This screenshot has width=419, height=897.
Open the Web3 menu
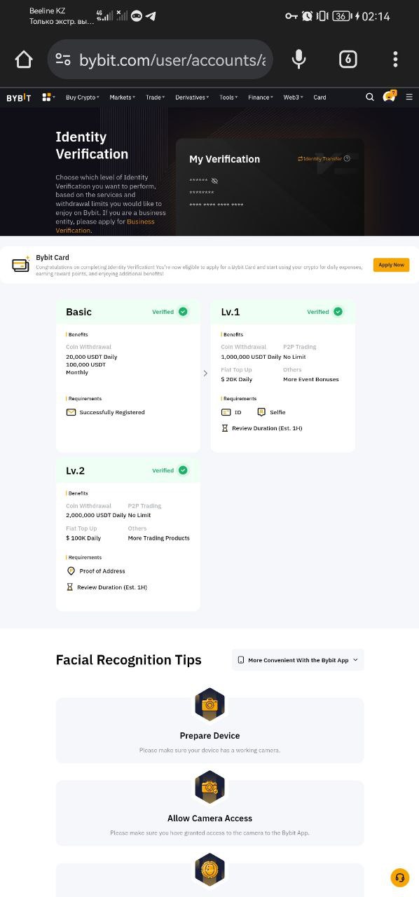(293, 97)
